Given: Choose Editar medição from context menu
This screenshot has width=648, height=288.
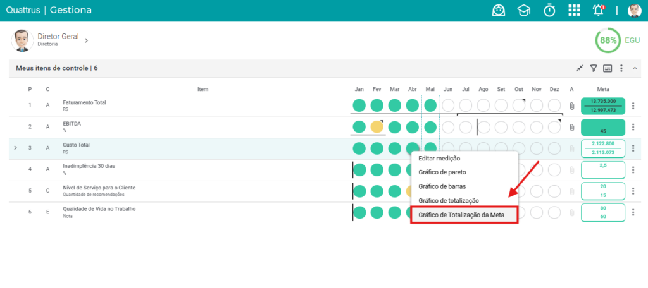Looking at the screenshot, I should [x=439, y=158].
